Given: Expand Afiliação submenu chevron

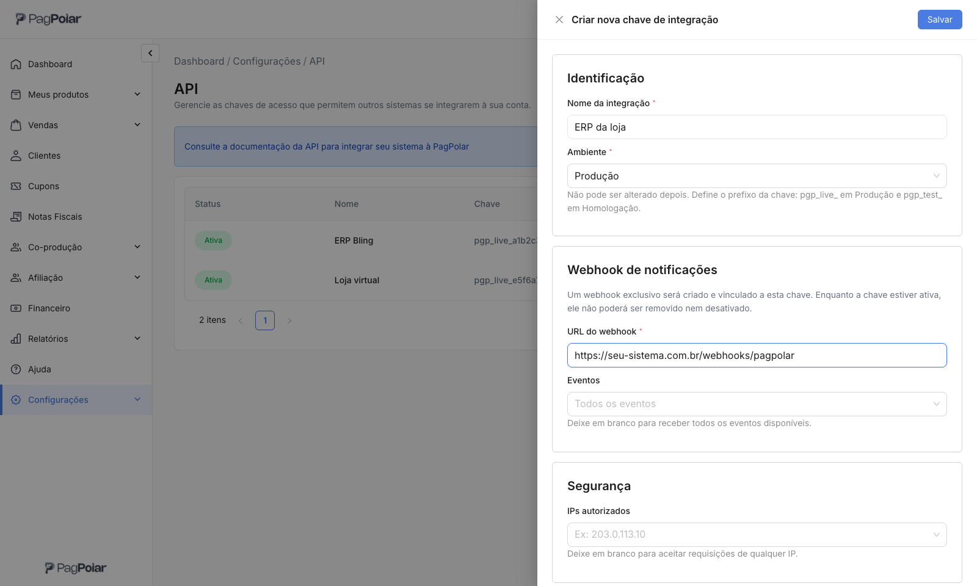Looking at the screenshot, I should coord(137,277).
